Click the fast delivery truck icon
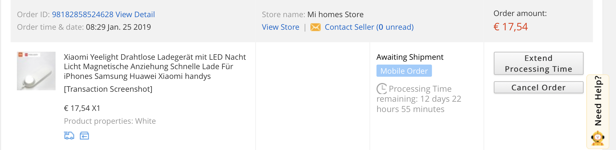 coord(69,135)
